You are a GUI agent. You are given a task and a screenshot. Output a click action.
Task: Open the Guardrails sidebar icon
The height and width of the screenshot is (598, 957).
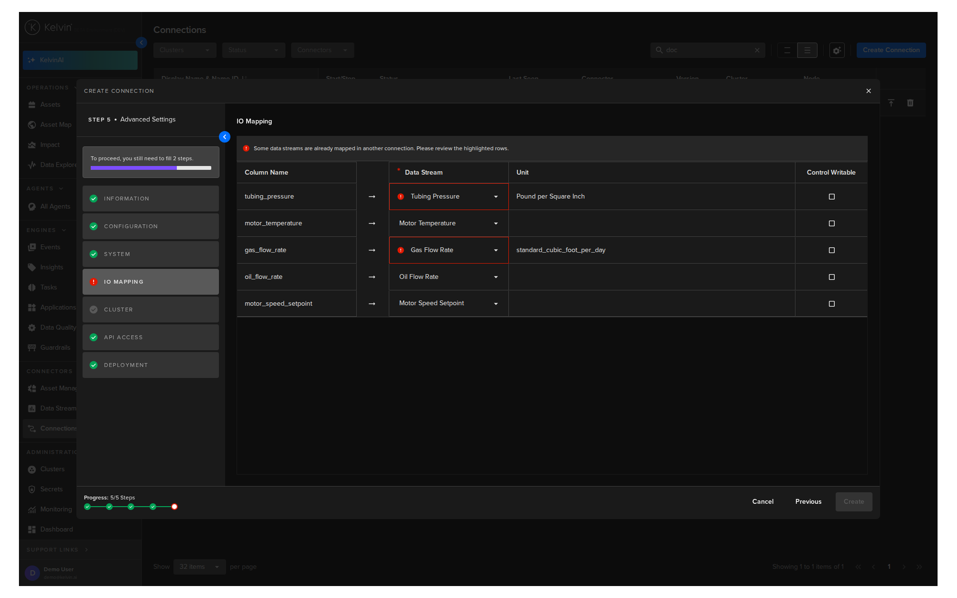[x=32, y=348]
